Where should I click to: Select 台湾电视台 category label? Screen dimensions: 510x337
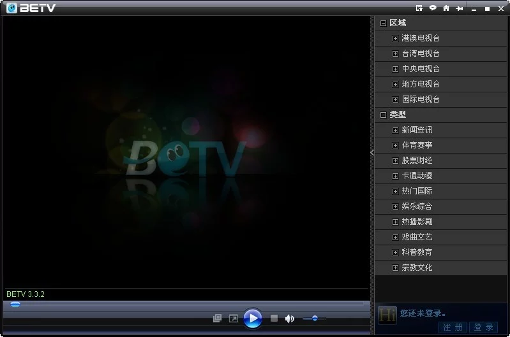421,54
